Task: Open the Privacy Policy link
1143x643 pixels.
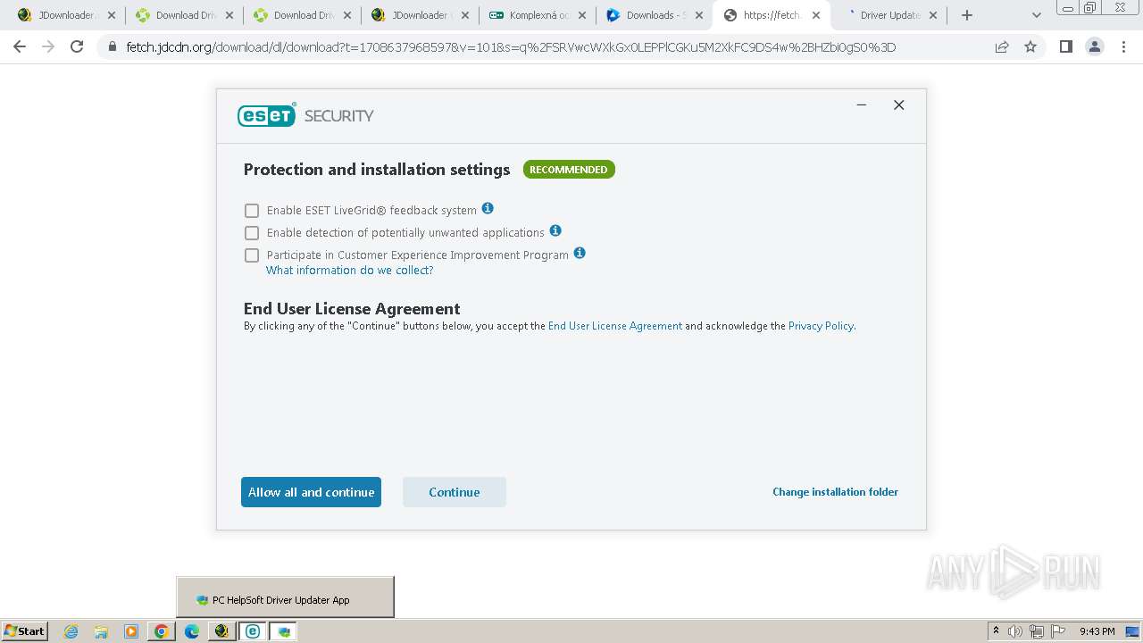Action: (x=821, y=326)
